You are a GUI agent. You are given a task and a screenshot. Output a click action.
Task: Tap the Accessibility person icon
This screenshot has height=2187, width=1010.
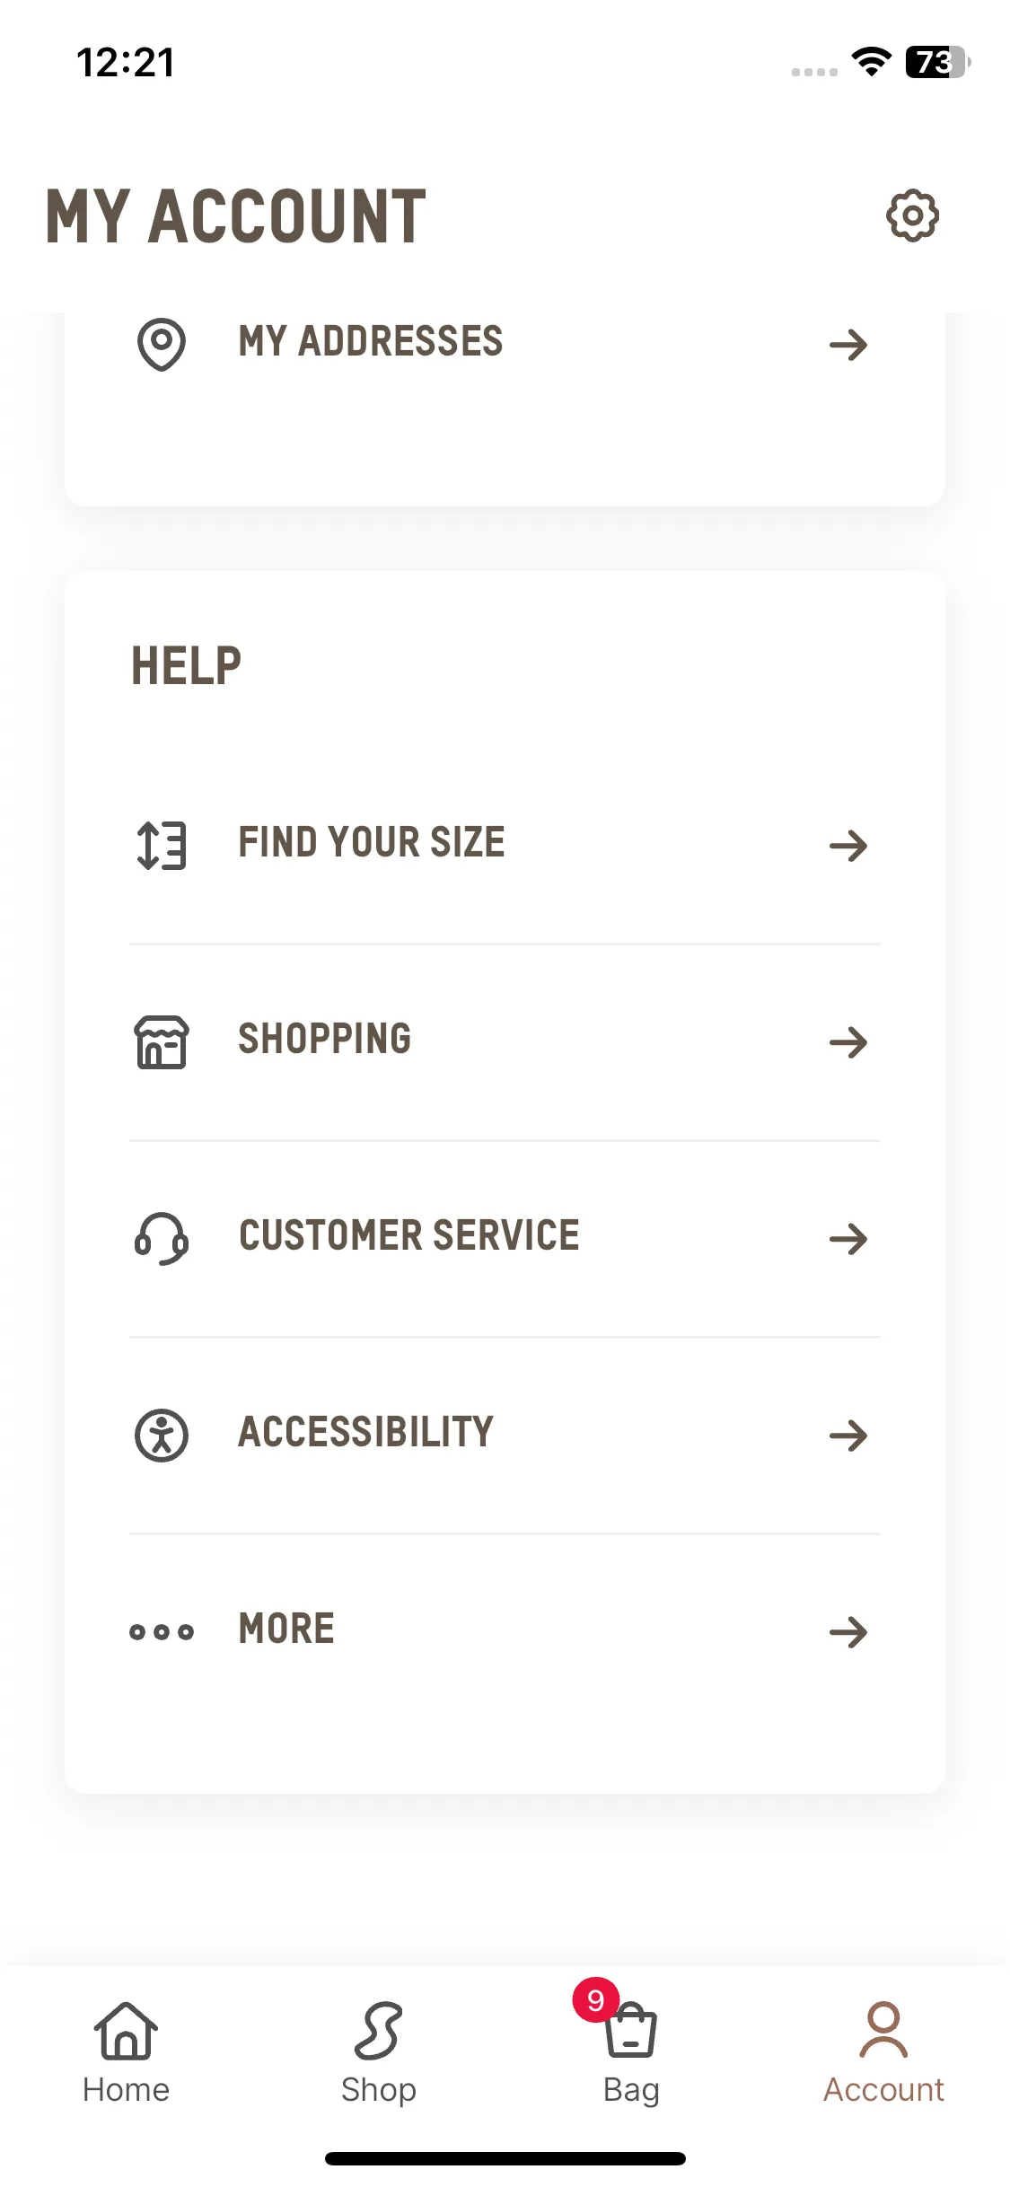click(162, 1436)
